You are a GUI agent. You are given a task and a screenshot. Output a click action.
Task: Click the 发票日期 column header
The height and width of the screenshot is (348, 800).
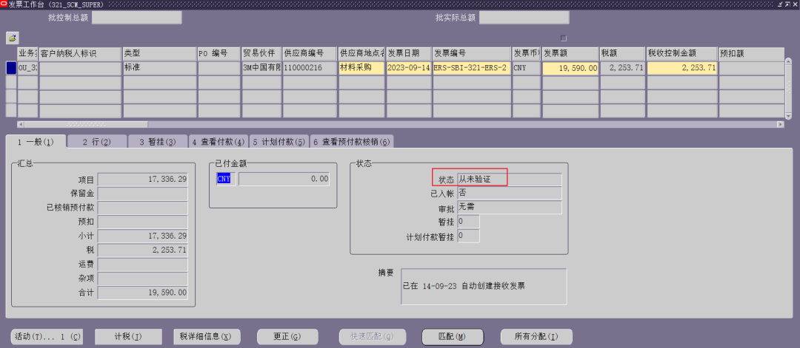409,53
